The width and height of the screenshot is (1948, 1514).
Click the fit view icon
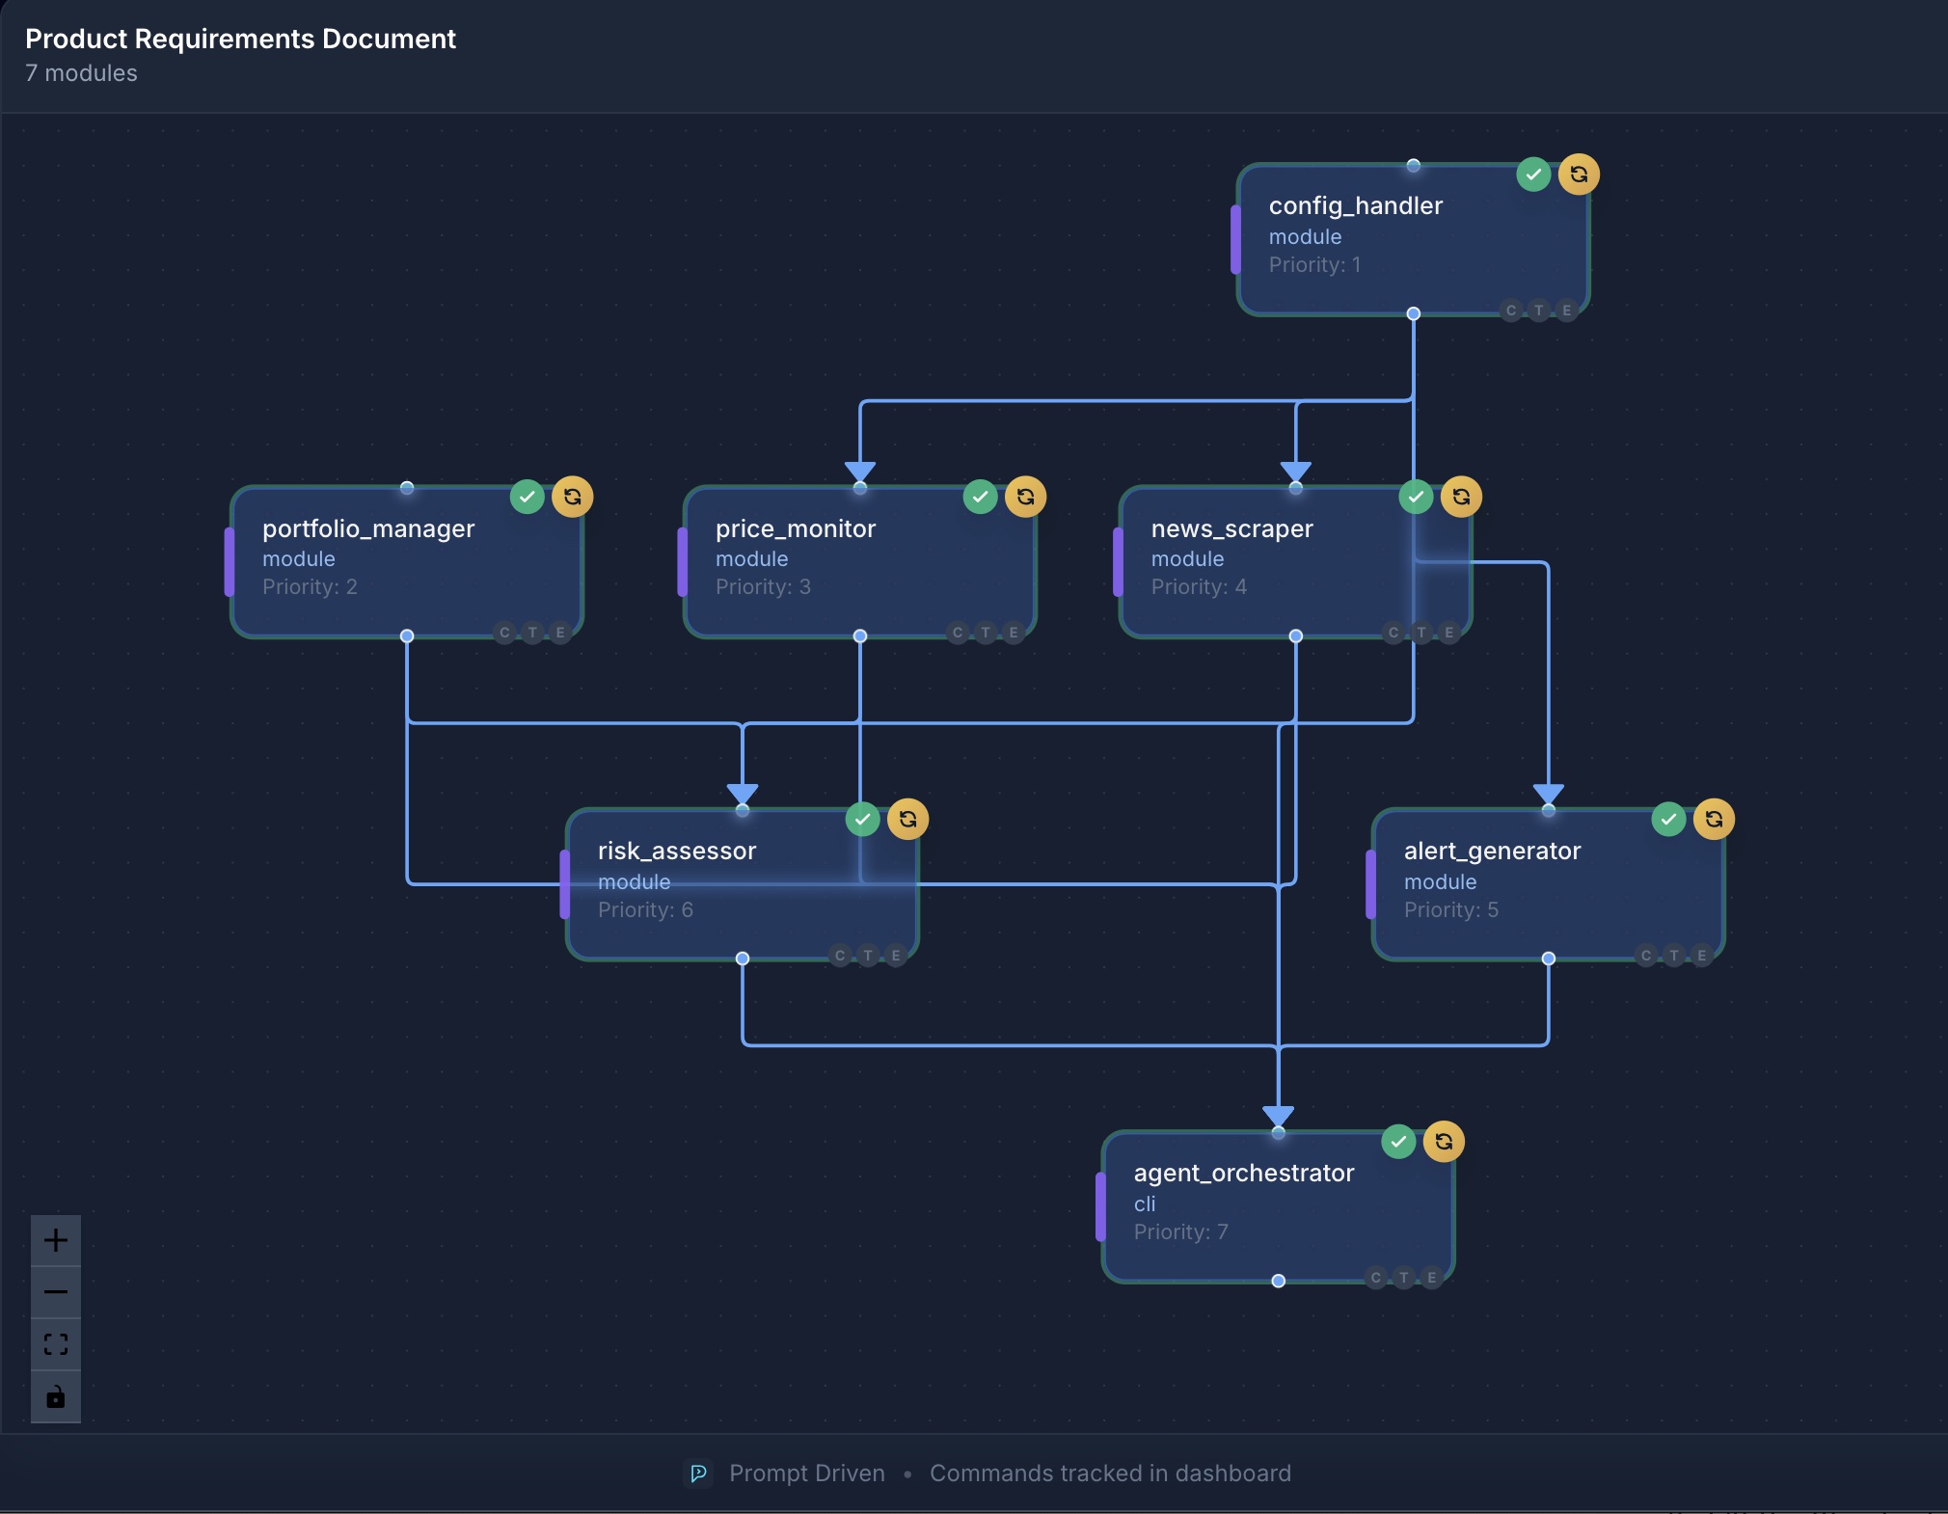point(56,1344)
